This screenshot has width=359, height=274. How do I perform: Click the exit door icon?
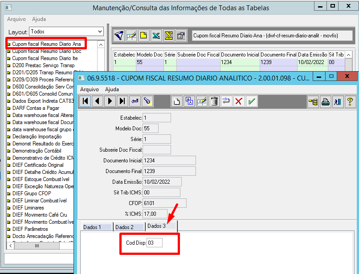[338, 101]
